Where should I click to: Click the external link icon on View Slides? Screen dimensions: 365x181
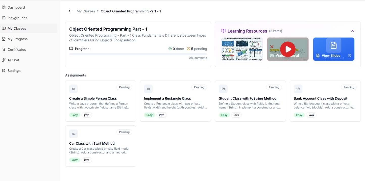coord(350,56)
